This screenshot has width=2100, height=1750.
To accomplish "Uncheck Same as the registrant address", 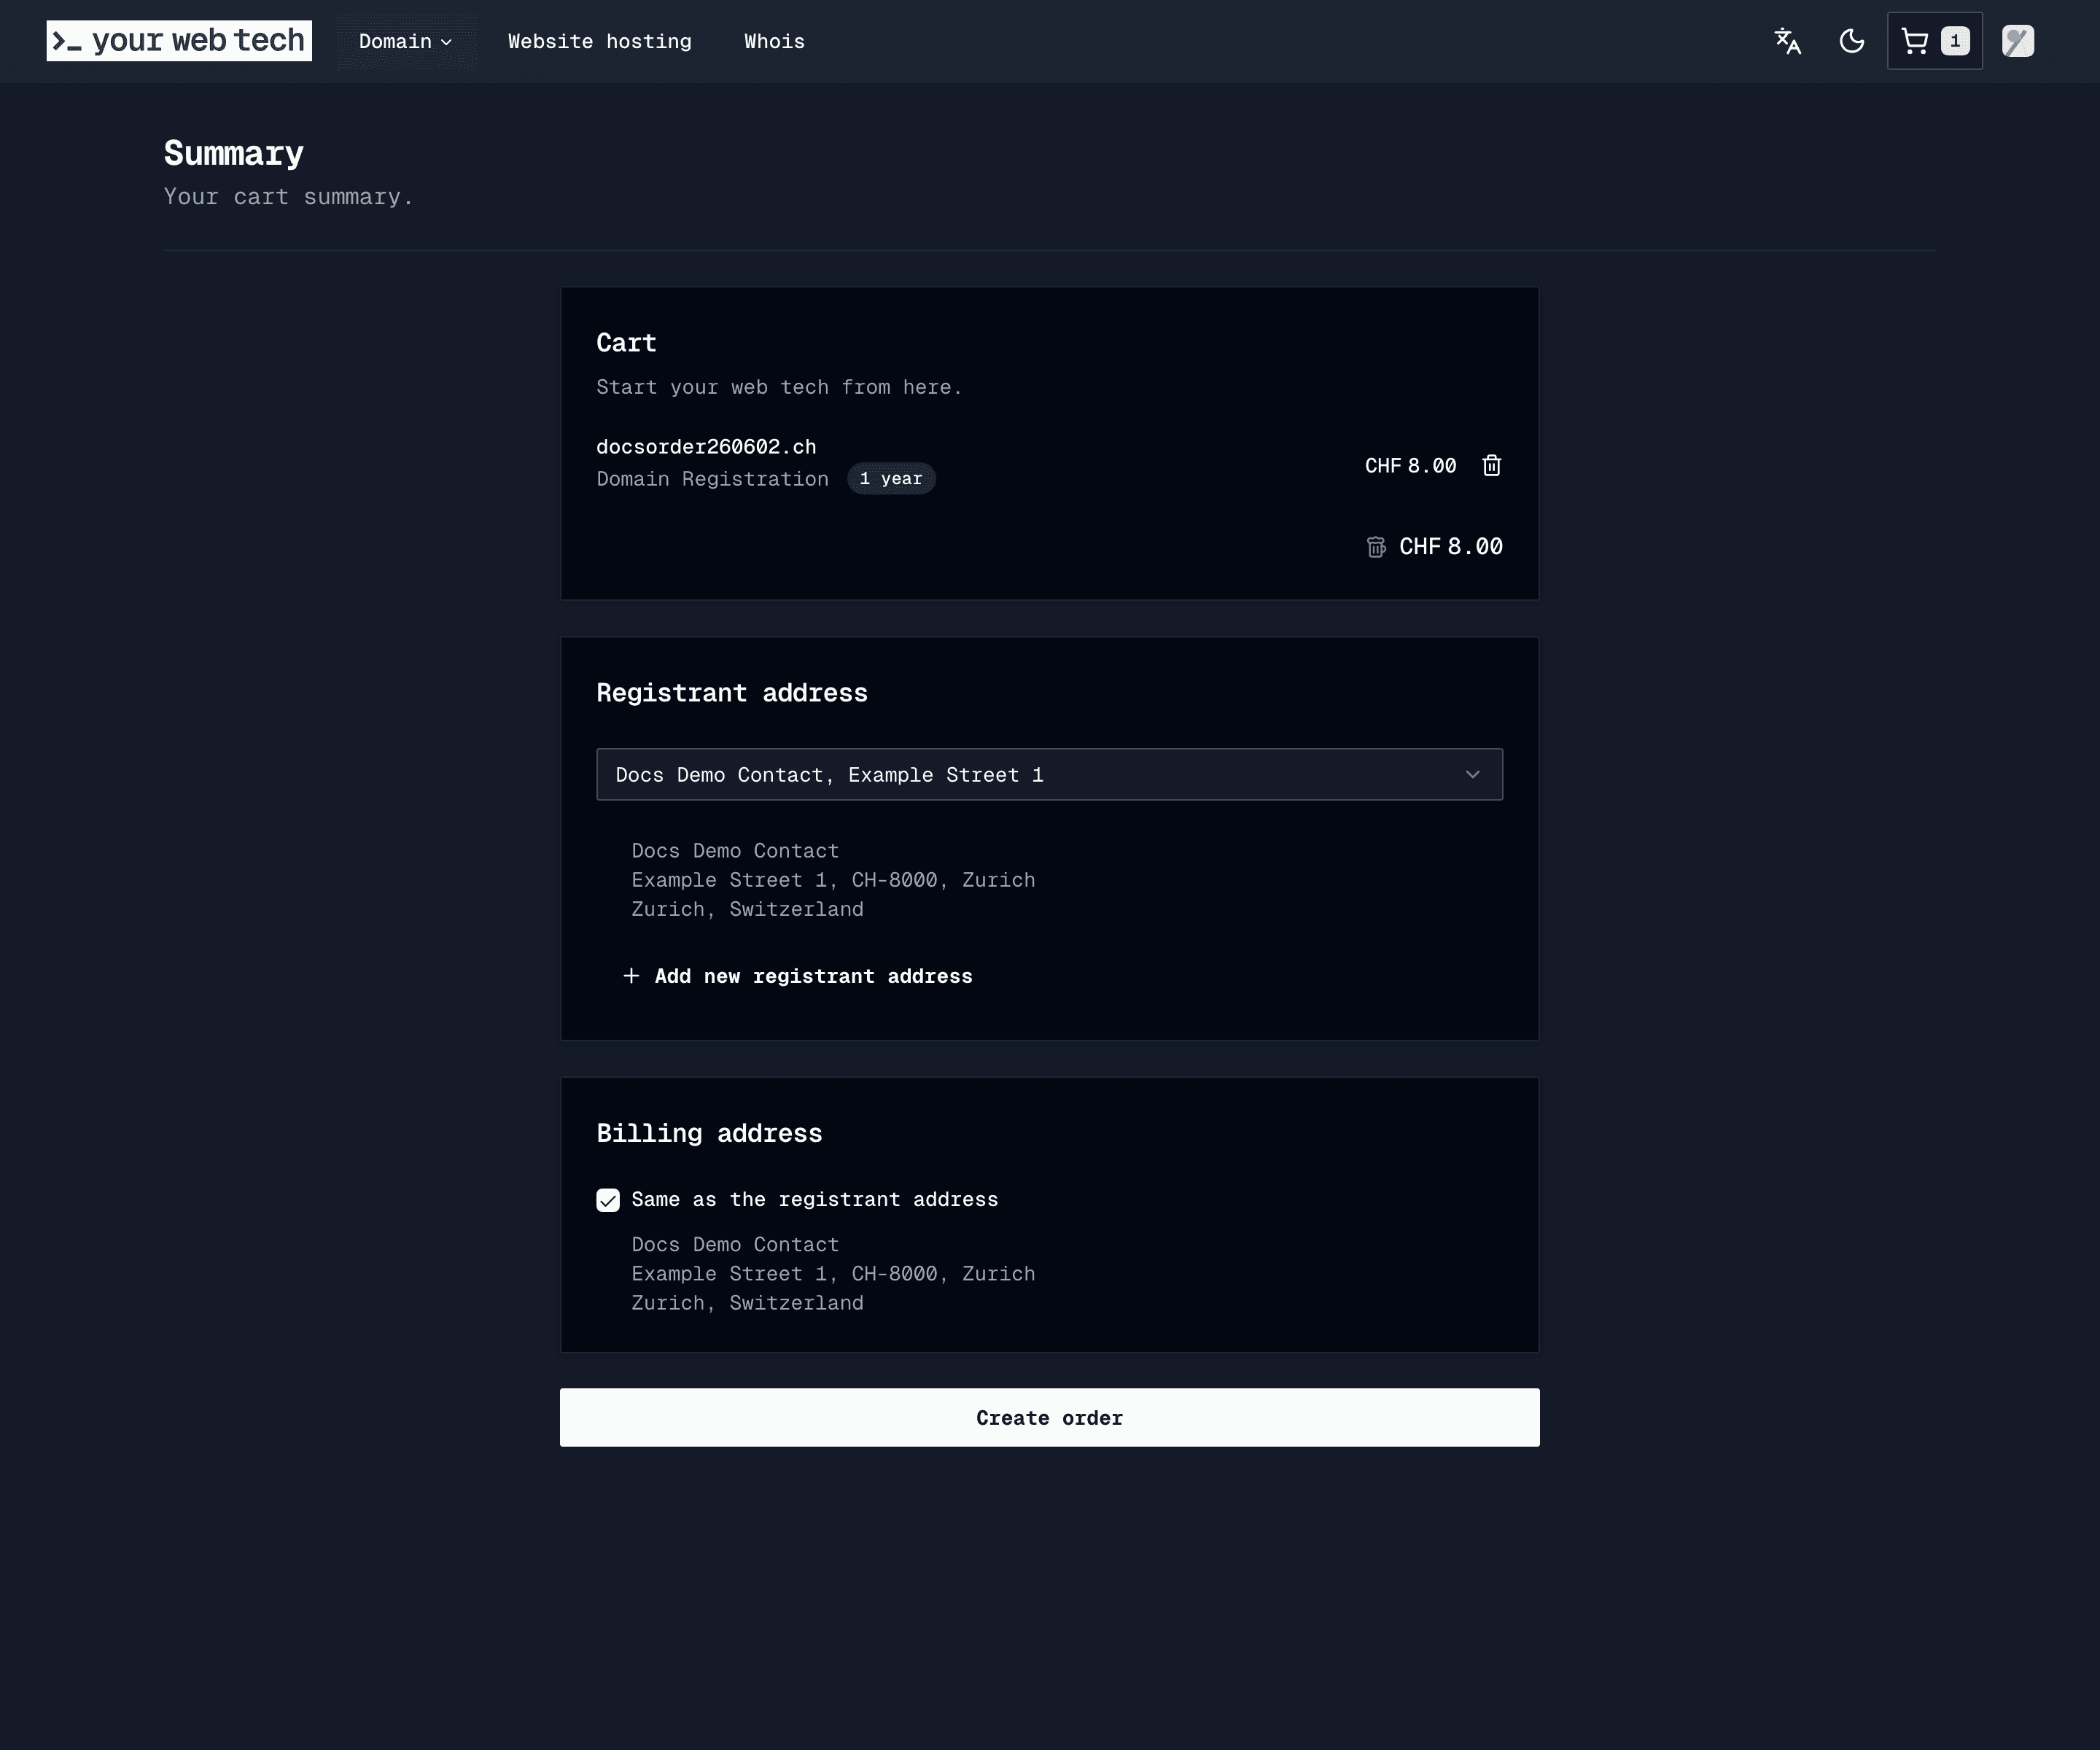I will 608,1200.
